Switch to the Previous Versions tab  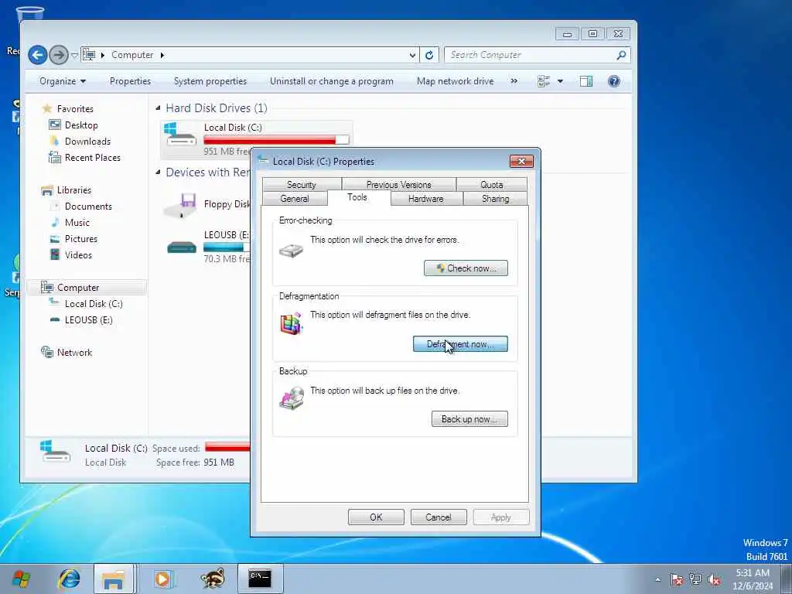(398, 185)
